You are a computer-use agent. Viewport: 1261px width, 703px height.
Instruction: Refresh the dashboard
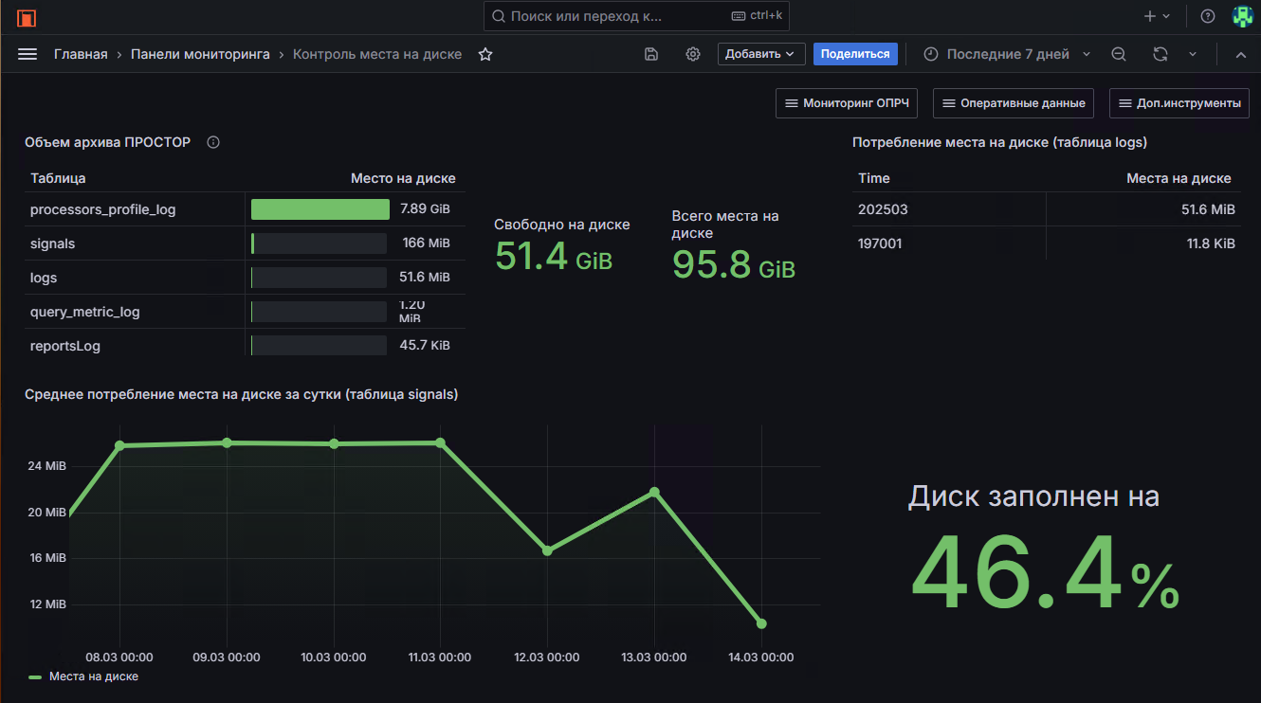point(1160,54)
